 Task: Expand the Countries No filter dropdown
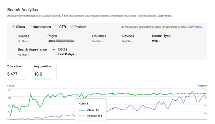tap(98, 41)
